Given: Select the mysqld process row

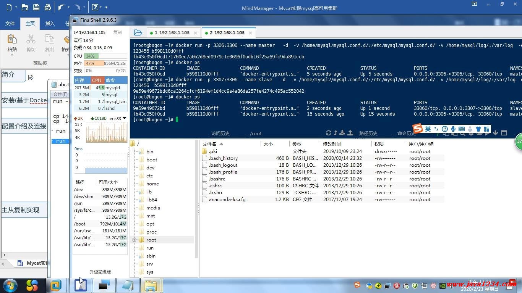Looking at the screenshot, I should [101, 88].
